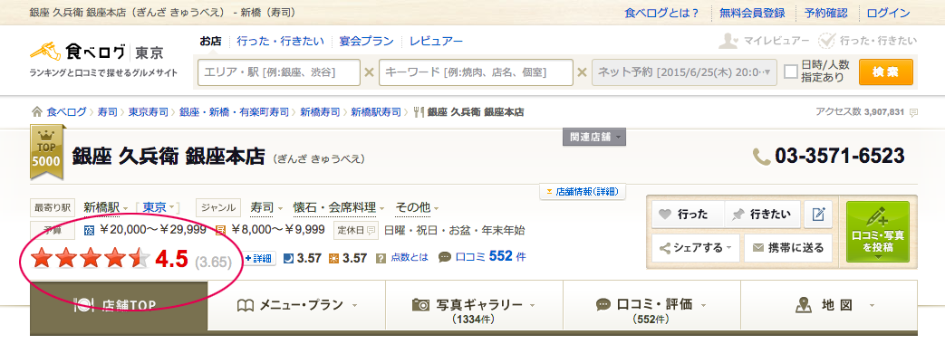Click the five-star rating graphic
The width and height of the screenshot is (945, 344).
(x=91, y=259)
